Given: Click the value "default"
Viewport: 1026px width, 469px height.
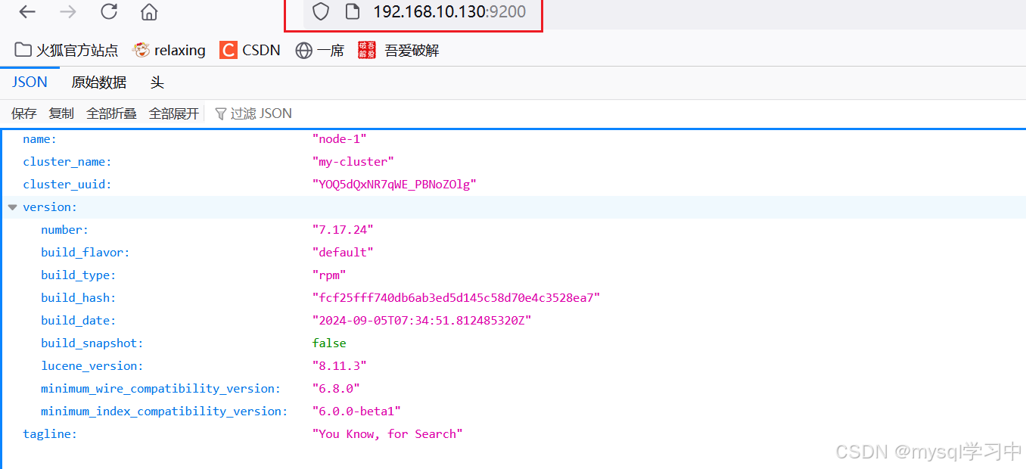Looking at the screenshot, I should [343, 253].
